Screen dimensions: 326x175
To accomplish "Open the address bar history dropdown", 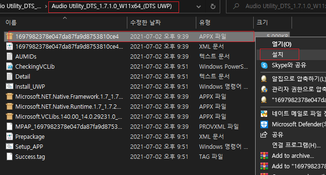I will tap(199, 7).
